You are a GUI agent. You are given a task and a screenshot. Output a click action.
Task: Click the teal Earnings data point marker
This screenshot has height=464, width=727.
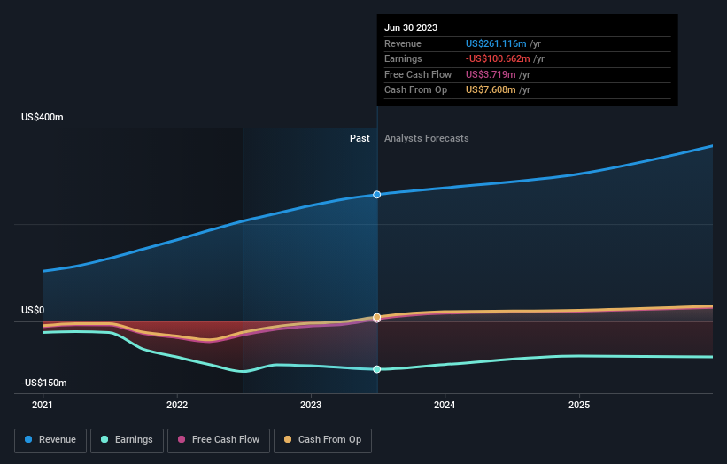[x=377, y=369]
